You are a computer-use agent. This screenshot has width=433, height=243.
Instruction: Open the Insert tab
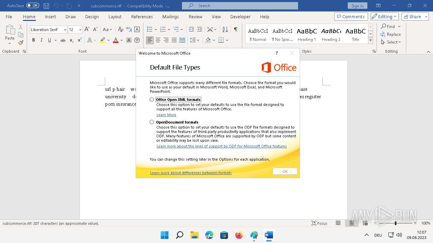pos(50,17)
